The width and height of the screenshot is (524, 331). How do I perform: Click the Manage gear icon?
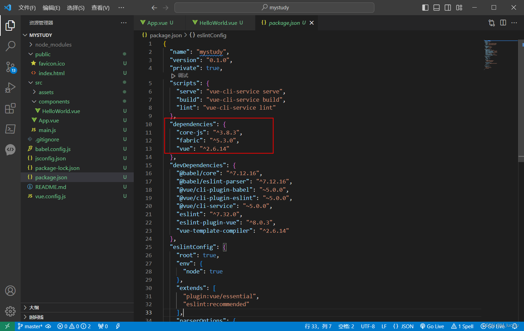[10, 311]
